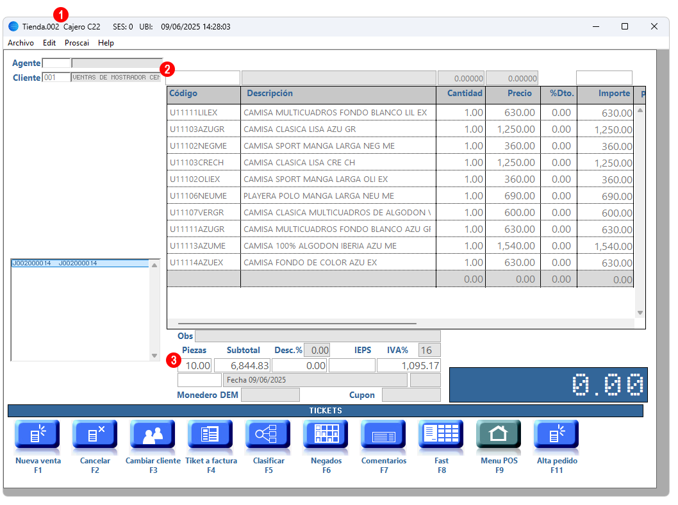Click the ticket list scroll down arrow
The image size is (678, 505).
[154, 356]
